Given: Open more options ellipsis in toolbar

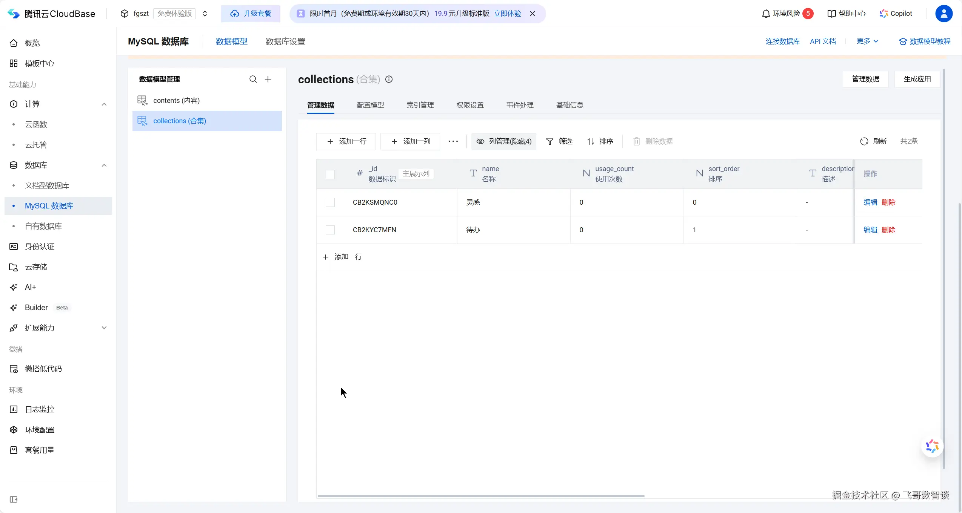Looking at the screenshot, I should pyautogui.click(x=453, y=141).
